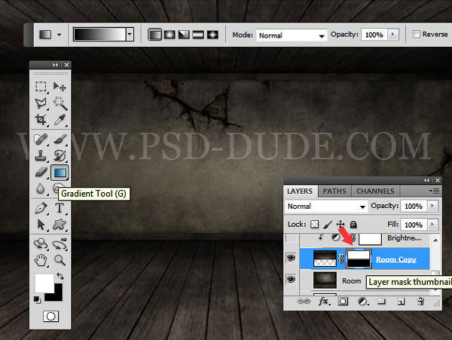Open the layer blend mode dropdown
This screenshot has height=340, width=452.
pos(326,206)
